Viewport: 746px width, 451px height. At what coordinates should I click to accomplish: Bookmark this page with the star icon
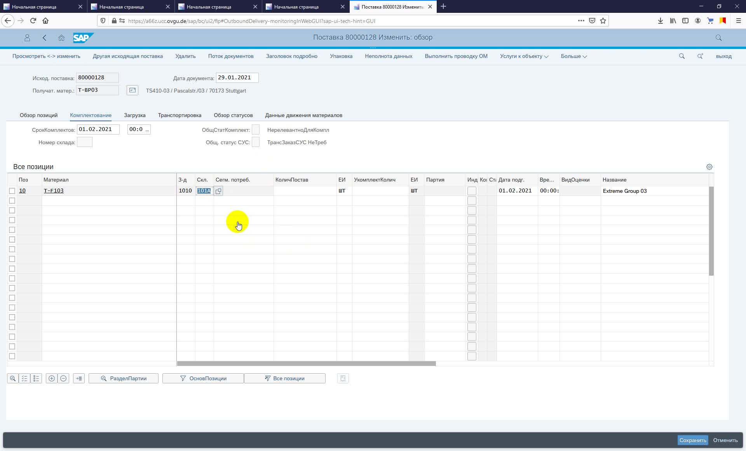point(603,21)
